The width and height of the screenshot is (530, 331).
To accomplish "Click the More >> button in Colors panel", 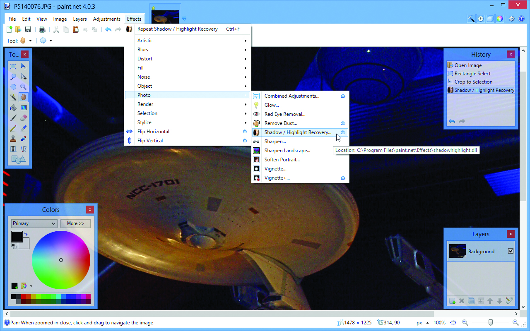I will (x=75, y=223).
